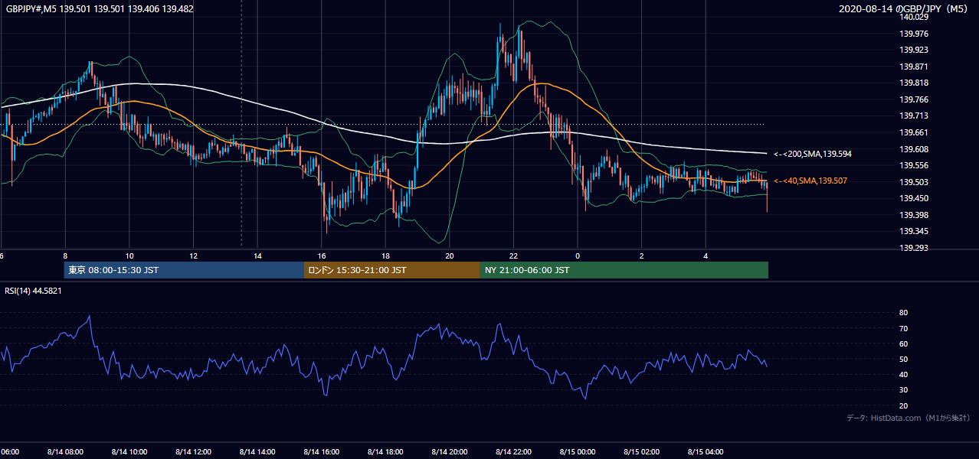The width and height of the screenshot is (979, 459).
Task: Click the GBPJPY#,M5 symbol header text
Action: pos(100,9)
